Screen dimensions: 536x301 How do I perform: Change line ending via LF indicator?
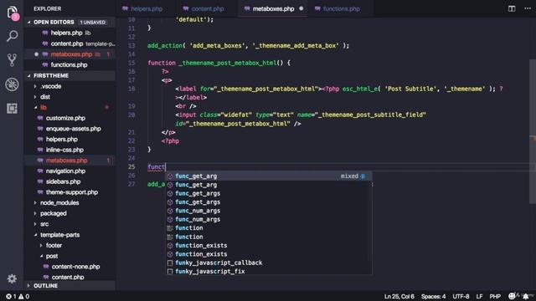click(479, 297)
